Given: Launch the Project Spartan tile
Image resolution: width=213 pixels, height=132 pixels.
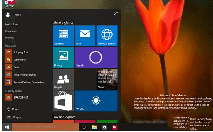Looking at the screenshot, I should click(x=107, y=36).
